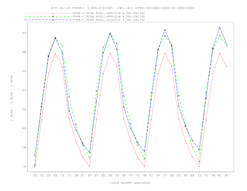Click the x-axis tick label 66
The width and height of the screenshot is (247, 191).
pos(186,175)
